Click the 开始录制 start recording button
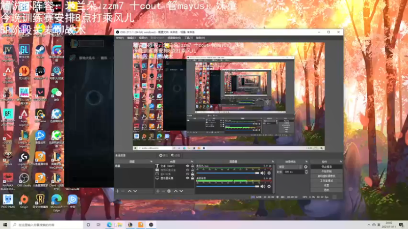The width and height of the screenshot is (408, 229). pyautogui.click(x=326, y=171)
